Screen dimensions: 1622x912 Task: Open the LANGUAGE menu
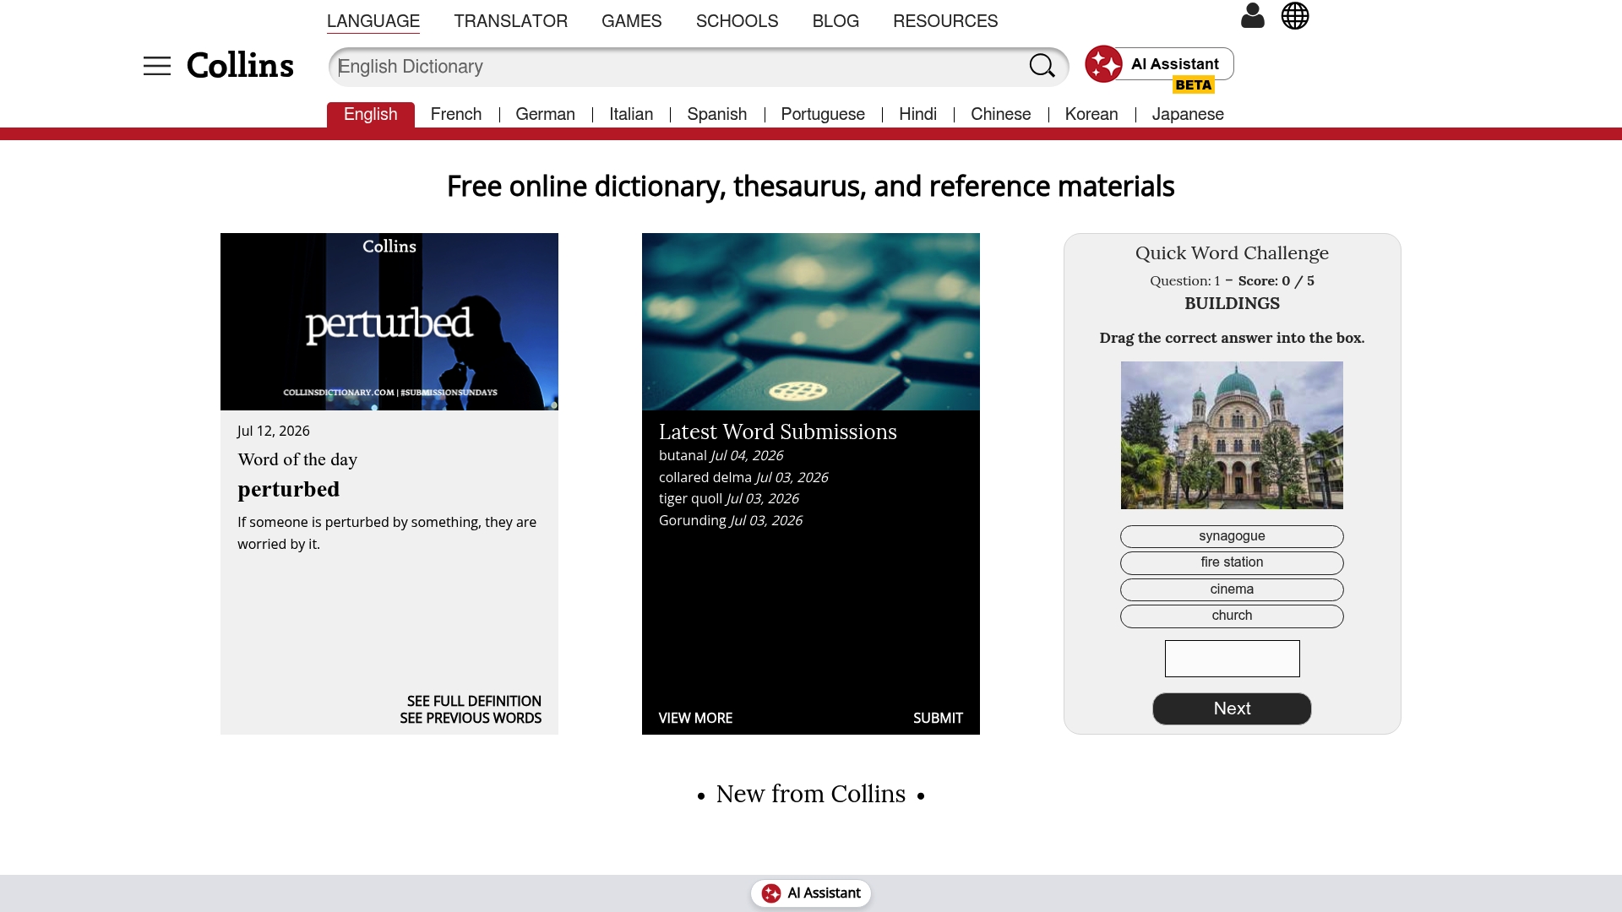point(373,21)
